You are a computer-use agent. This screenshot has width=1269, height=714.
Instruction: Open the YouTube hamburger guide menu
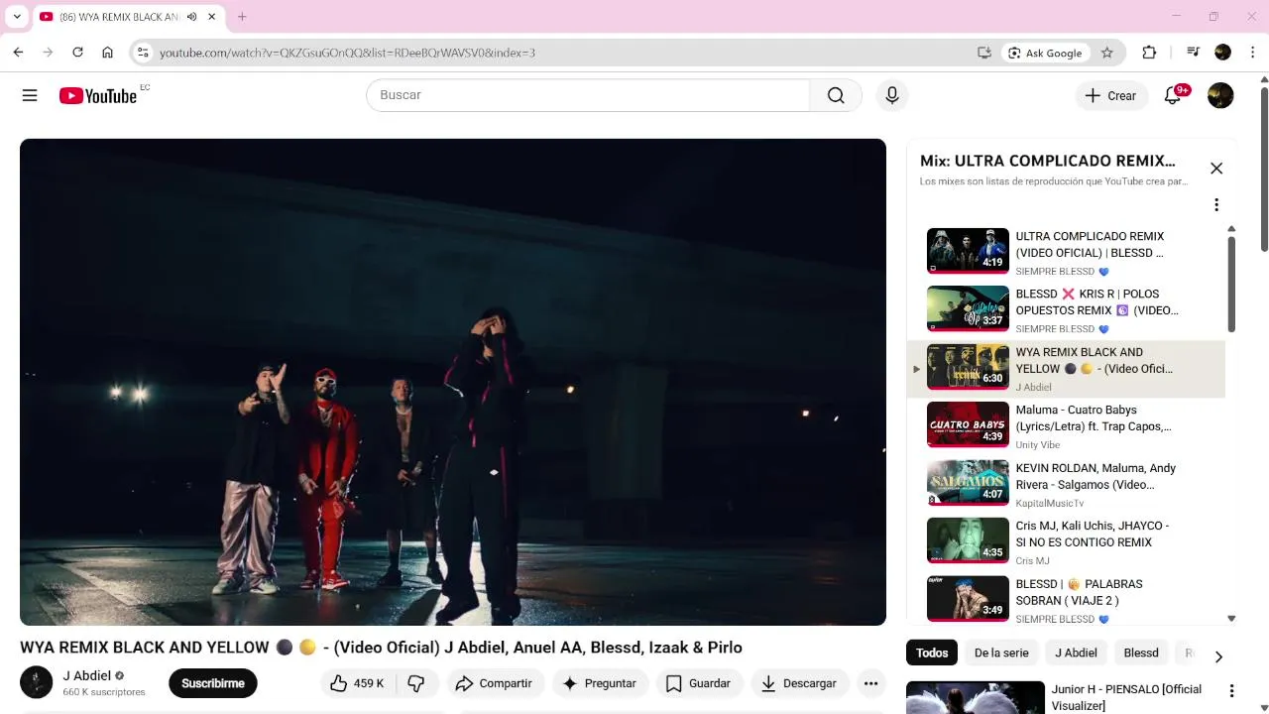[x=30, y=95]
